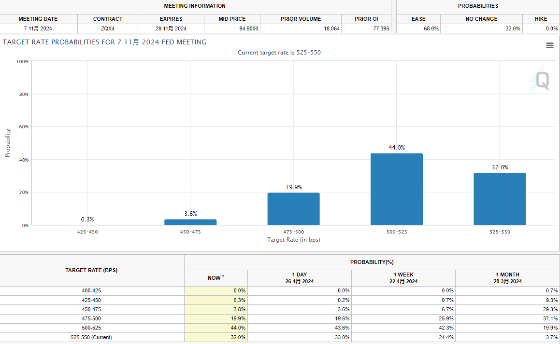Click the 500-525 bar in chart
Screen dimensions: 560x344
tap(396, 189)
